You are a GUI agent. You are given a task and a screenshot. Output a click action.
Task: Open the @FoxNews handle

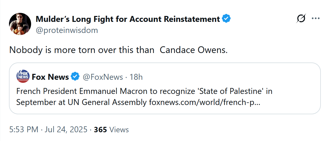pos(103,77)
